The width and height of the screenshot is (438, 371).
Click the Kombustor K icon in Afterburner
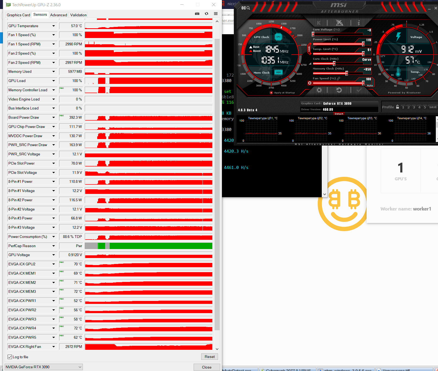(319, 23)
